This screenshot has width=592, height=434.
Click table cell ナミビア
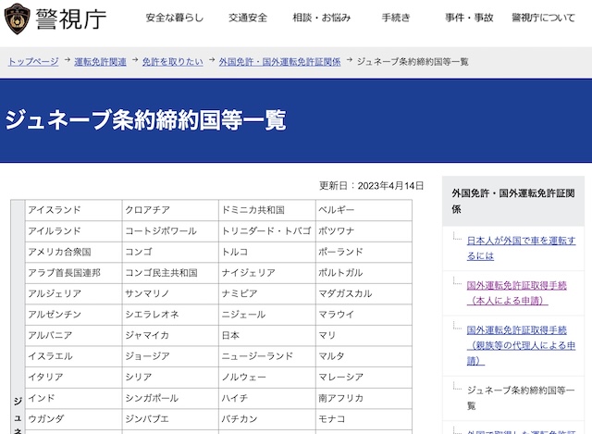[267, 294]
